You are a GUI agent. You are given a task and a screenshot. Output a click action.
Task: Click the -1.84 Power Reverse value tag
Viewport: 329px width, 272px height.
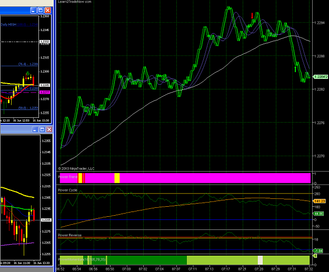(318, 250)
